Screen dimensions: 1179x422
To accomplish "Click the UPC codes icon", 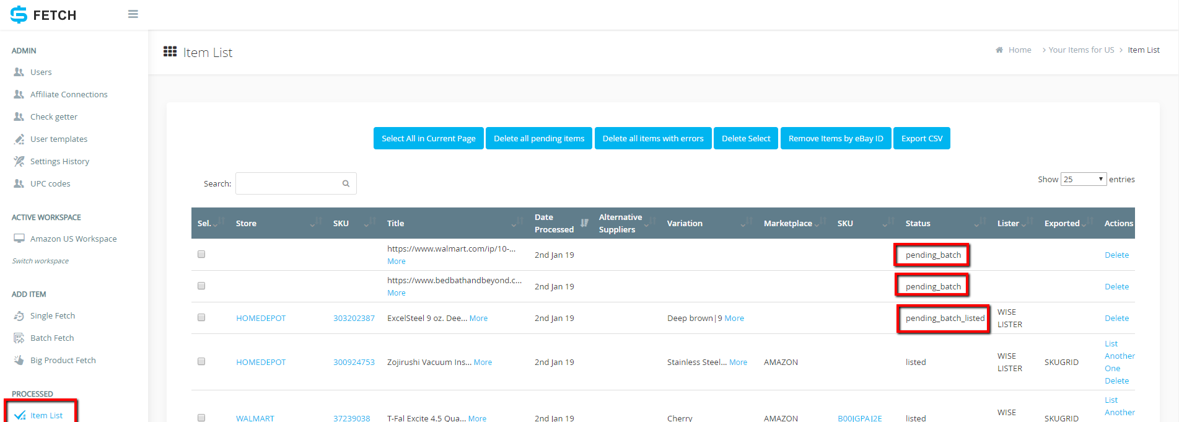I will click(19, 183).
